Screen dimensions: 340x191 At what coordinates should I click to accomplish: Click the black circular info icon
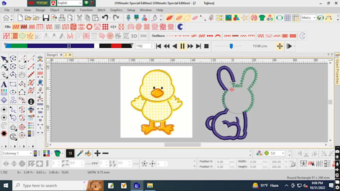click(x=31, y=101)
